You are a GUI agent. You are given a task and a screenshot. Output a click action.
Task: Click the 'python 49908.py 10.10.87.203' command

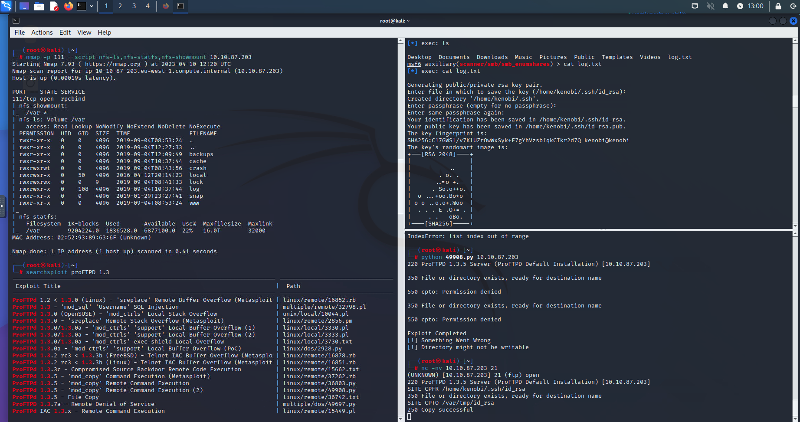[470, 257]
